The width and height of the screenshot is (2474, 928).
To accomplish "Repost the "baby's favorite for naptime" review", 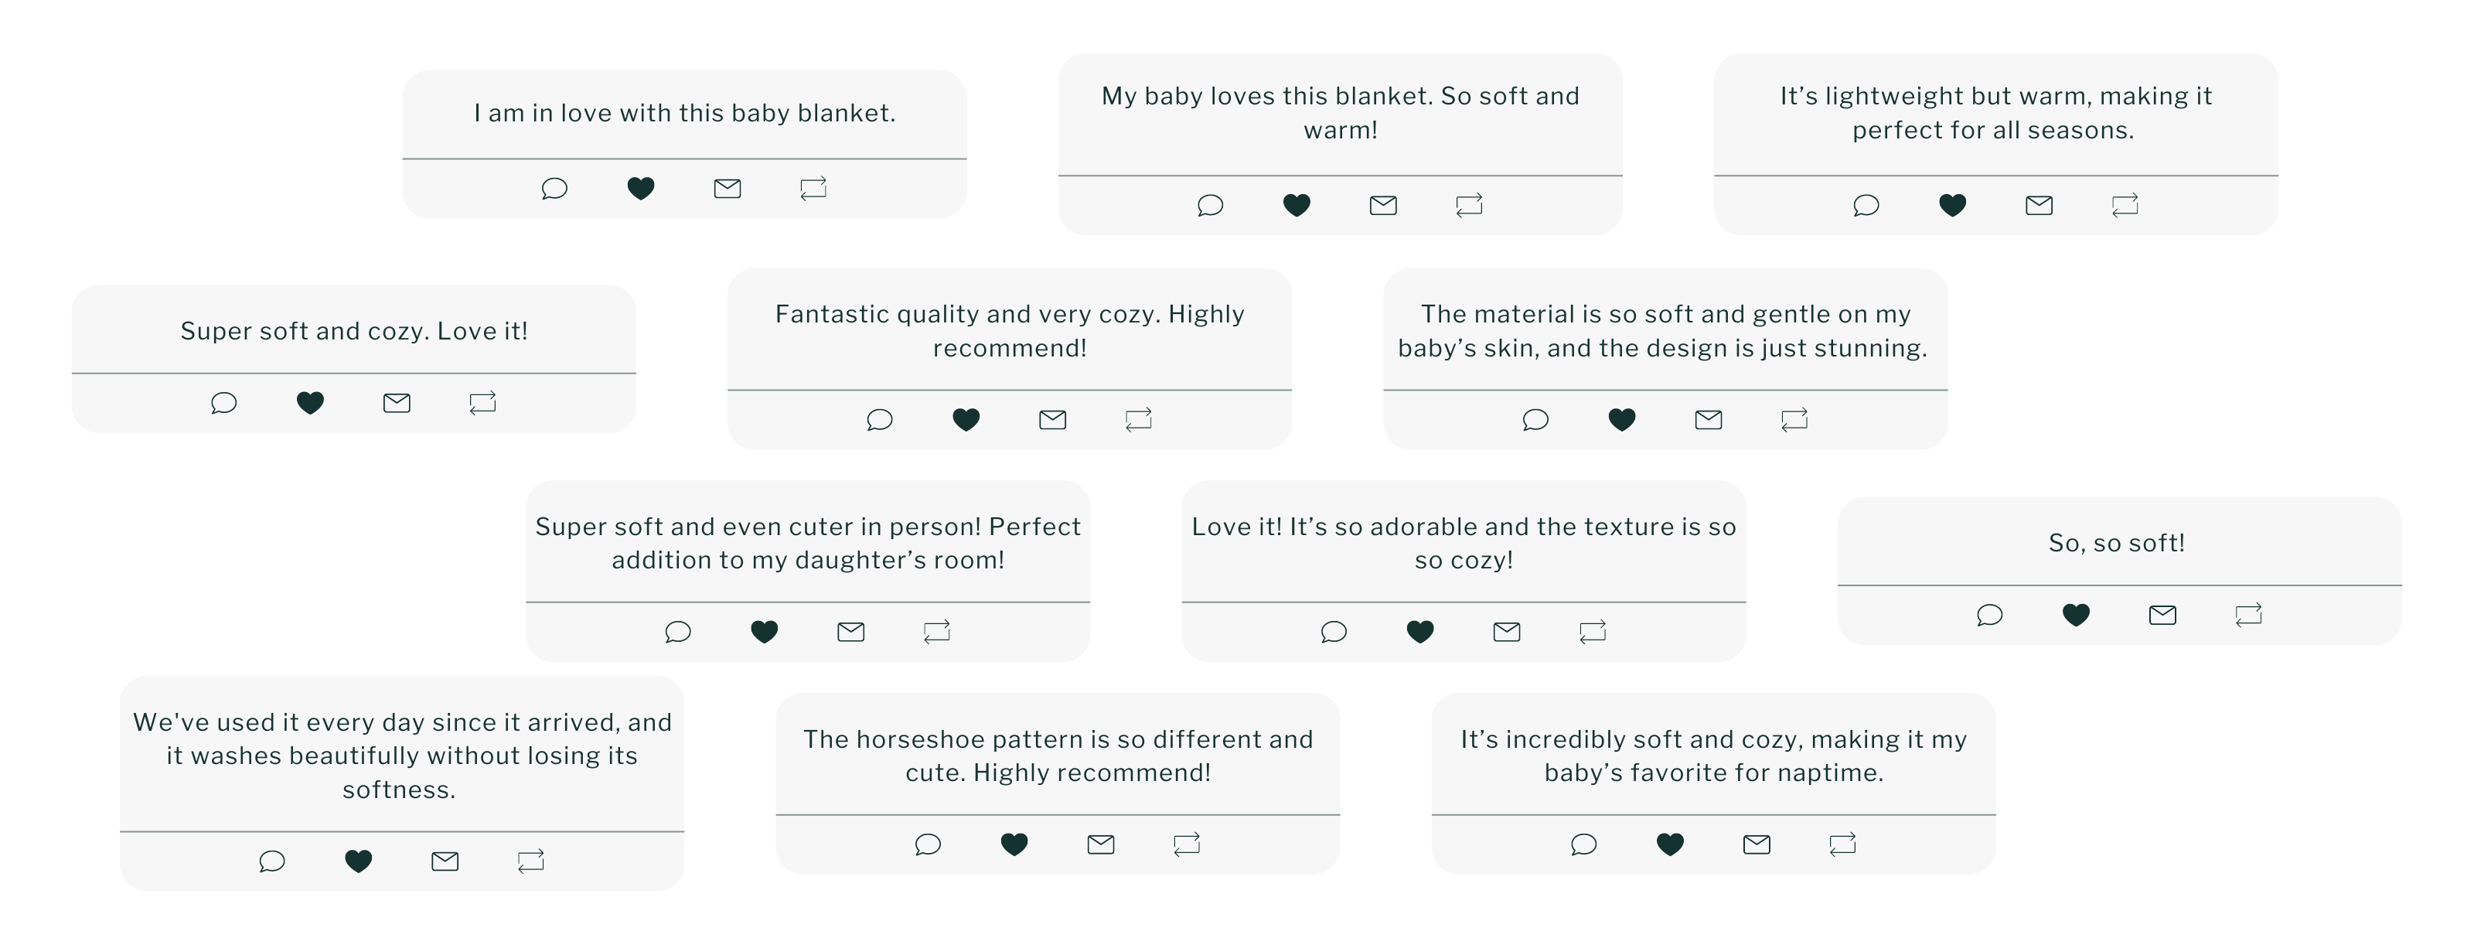I will 1842,844.
